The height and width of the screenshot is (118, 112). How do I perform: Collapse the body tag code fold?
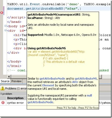tap(5, 26)
